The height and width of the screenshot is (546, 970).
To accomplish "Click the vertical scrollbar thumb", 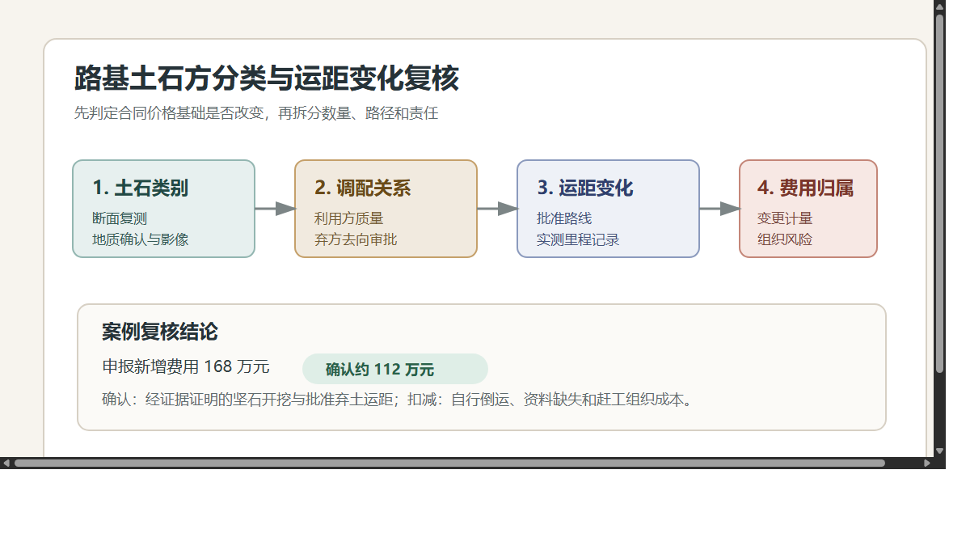I will point(939,193).
